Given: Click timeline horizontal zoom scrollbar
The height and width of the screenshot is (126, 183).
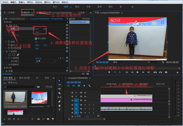Looking at the screenshot, I should pyautogui.click(x=87, y=119).
